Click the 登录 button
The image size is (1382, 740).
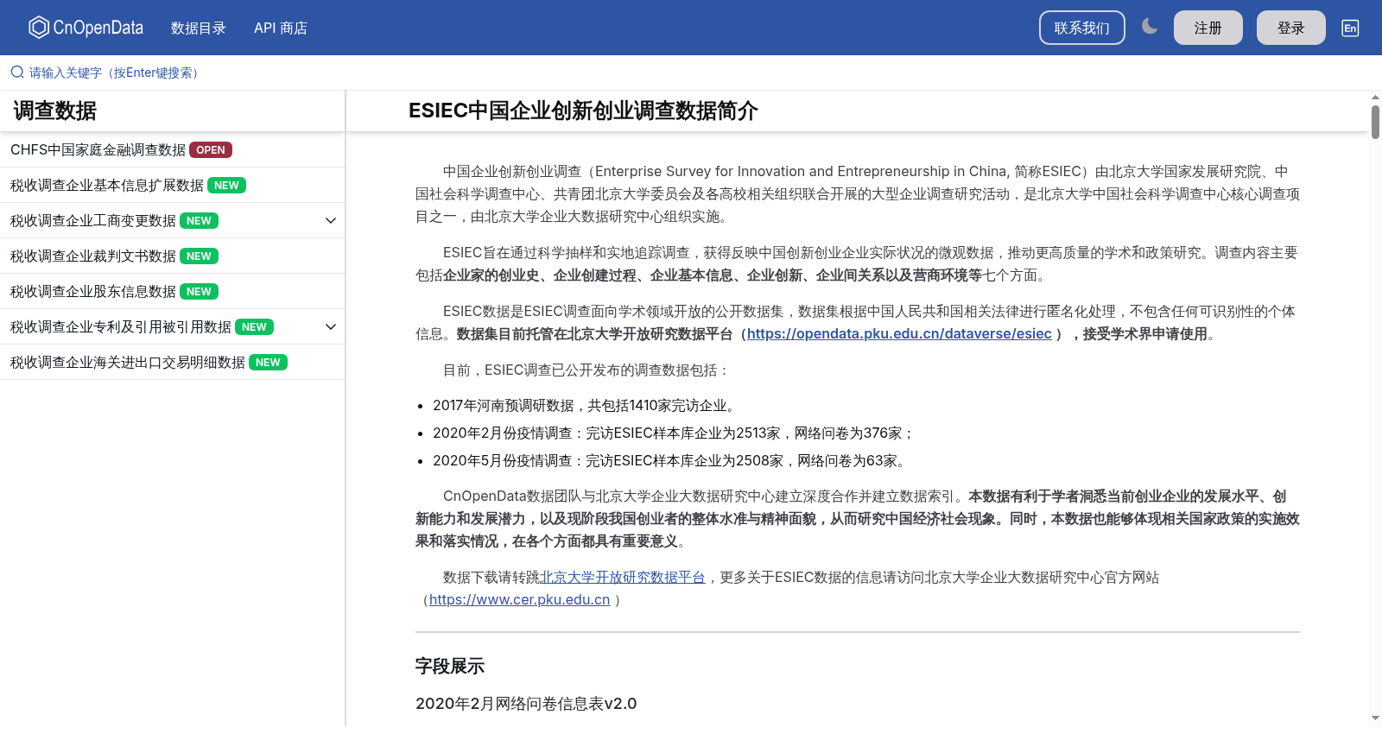point(1290,28)
